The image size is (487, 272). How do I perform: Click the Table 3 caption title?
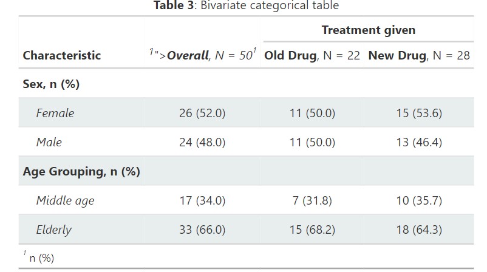pos(246,6)
